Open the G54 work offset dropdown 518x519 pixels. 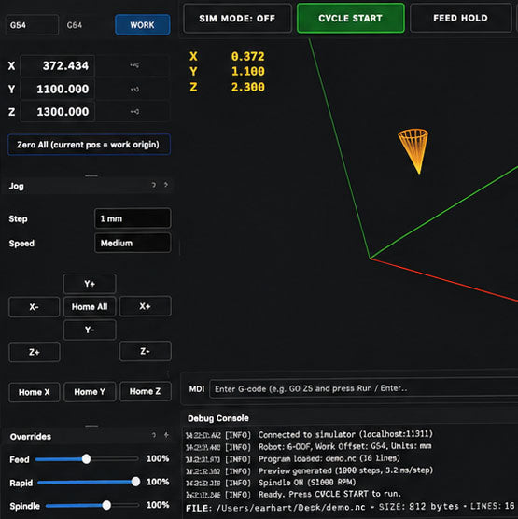pos(32,25)
